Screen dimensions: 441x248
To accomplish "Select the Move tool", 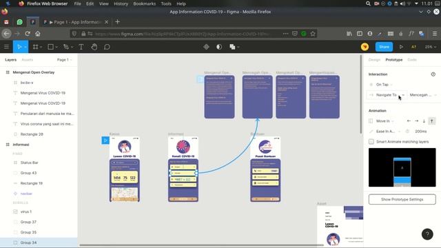I will [x=19, y=47].
